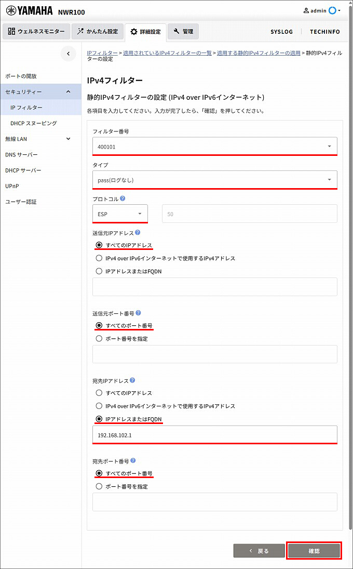
Task: Open the タイプ dropdown showing pass(ログなし)
Action: click(x=214, y=180)
